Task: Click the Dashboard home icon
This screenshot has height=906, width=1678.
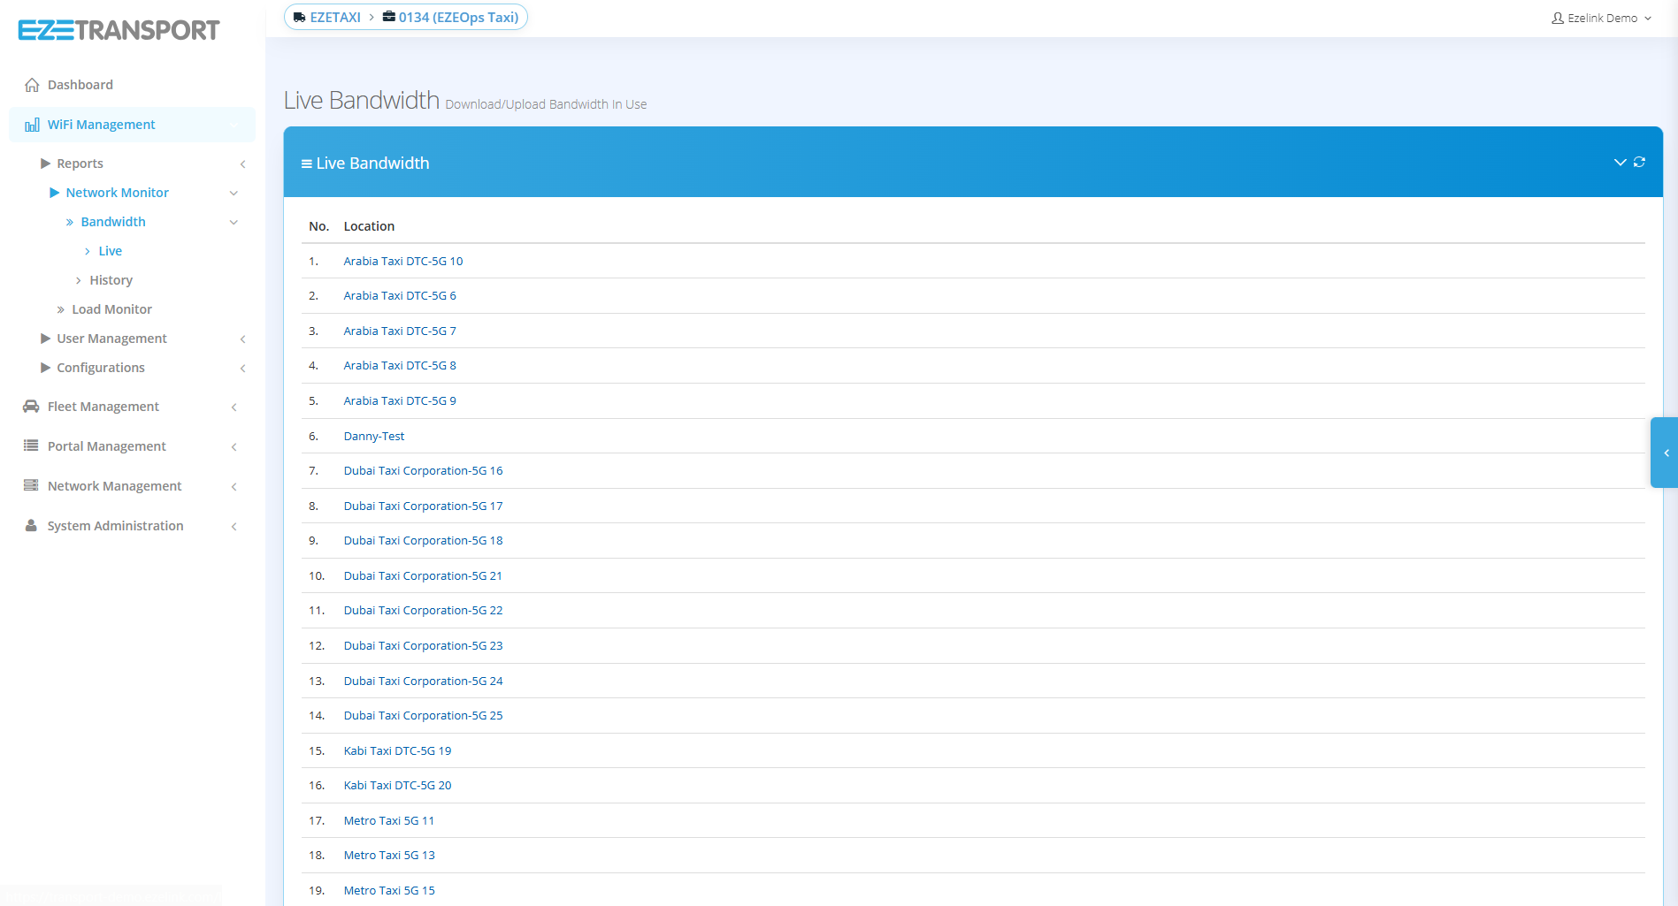Action: coord(32,85)
